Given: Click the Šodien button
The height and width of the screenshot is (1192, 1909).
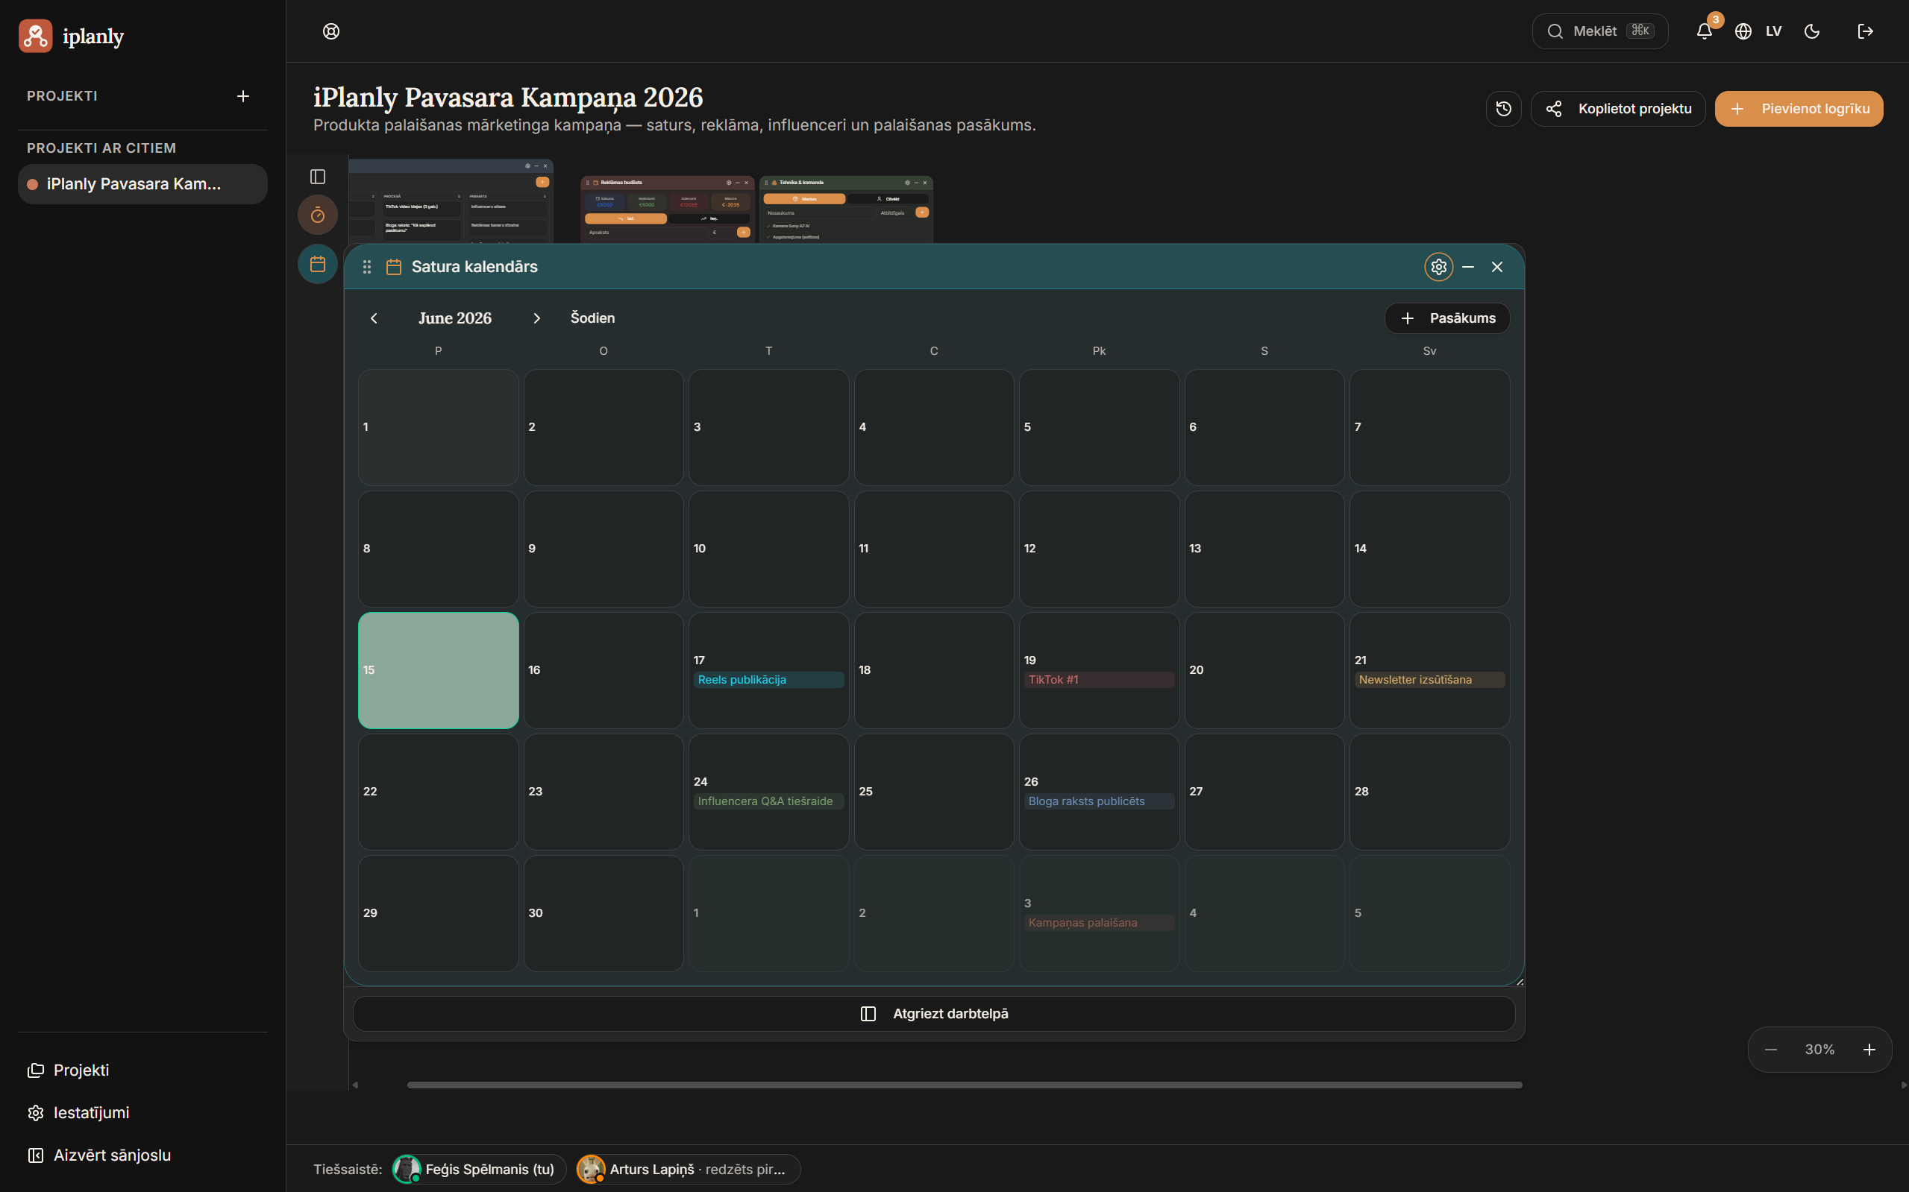Looking at the screenshot, I should coord(592,318).
